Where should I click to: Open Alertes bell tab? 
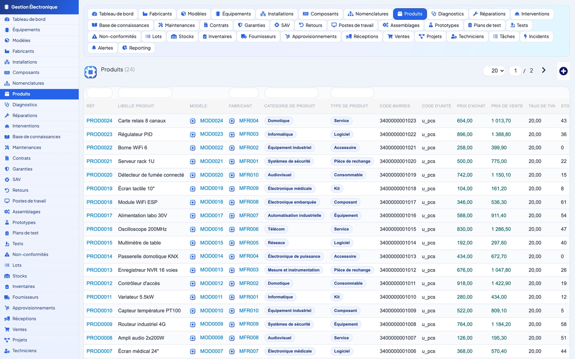(102, 48)
